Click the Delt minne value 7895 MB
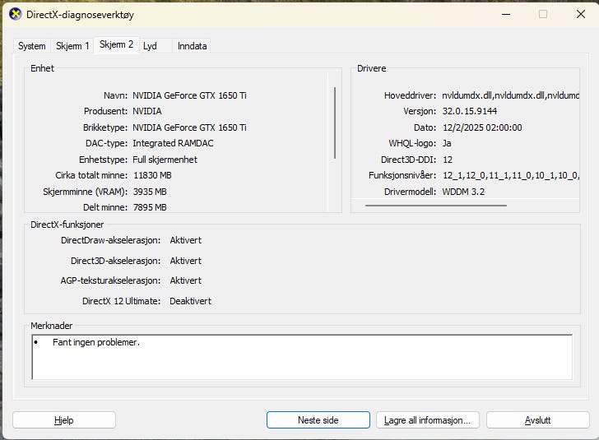The width and height of the screenshot is (599, 440). tap(150, 207)
